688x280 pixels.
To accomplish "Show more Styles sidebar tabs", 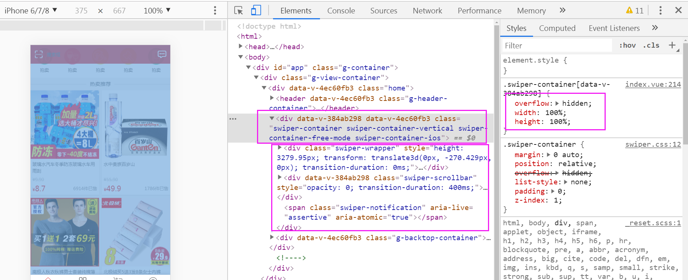I will point(655,28).
